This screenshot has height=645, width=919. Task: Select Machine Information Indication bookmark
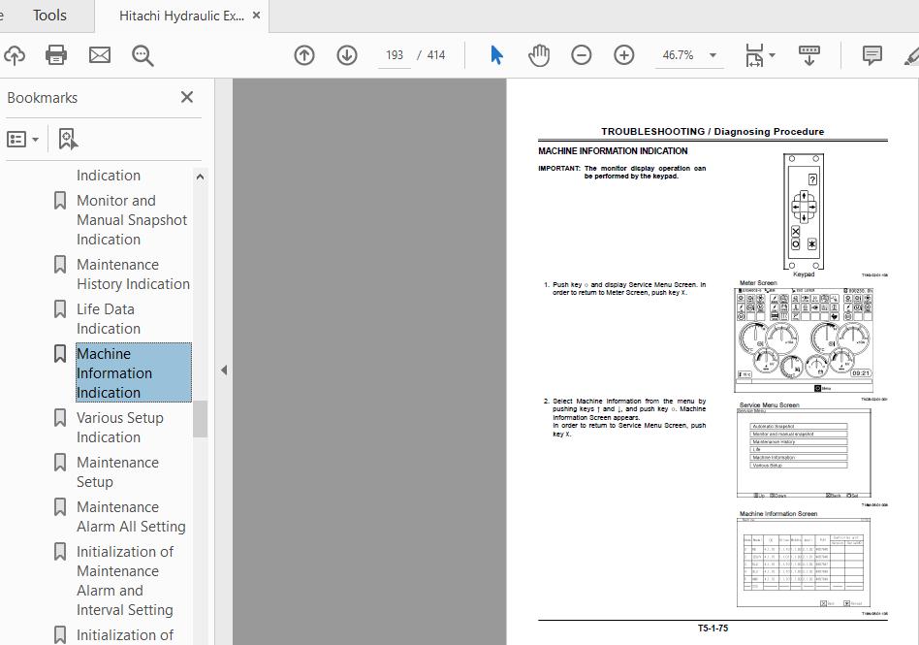[134, 372]
